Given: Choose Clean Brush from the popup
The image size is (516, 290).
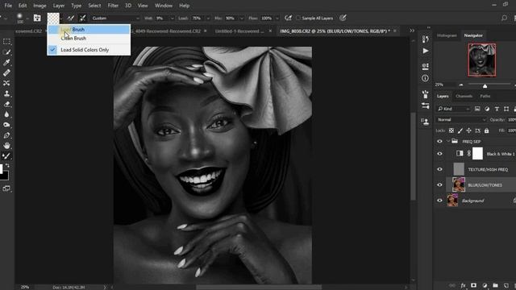Looking at the screenshot, I should click(89, 38).
